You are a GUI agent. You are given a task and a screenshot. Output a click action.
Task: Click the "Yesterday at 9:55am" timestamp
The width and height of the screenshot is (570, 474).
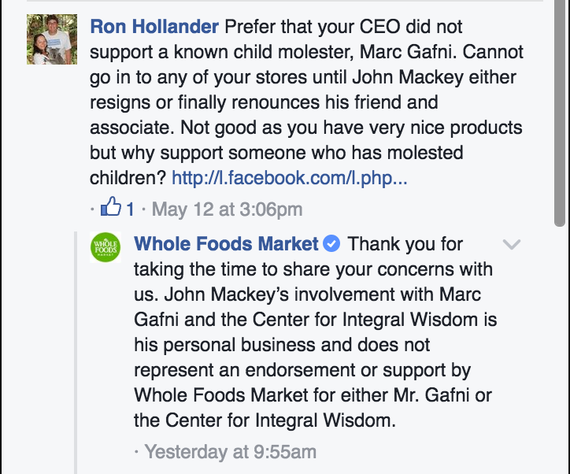pyautogui.click(x=231, y=452)
